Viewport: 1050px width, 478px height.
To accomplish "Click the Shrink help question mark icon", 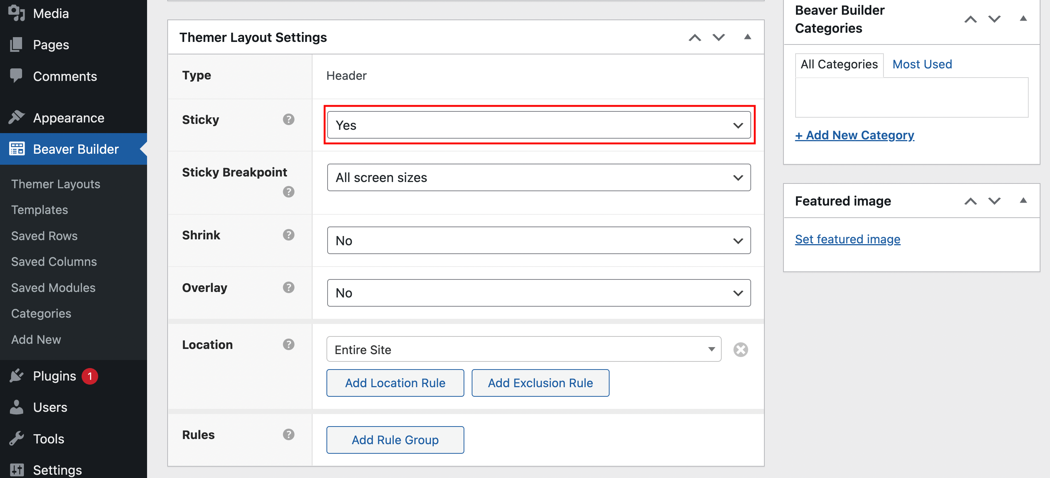I will [x=288, y=235].
